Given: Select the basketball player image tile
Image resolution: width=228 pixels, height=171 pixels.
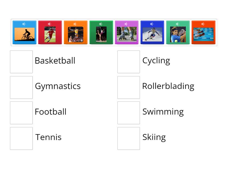Looking at the screenshot, I should coord(76,34).
